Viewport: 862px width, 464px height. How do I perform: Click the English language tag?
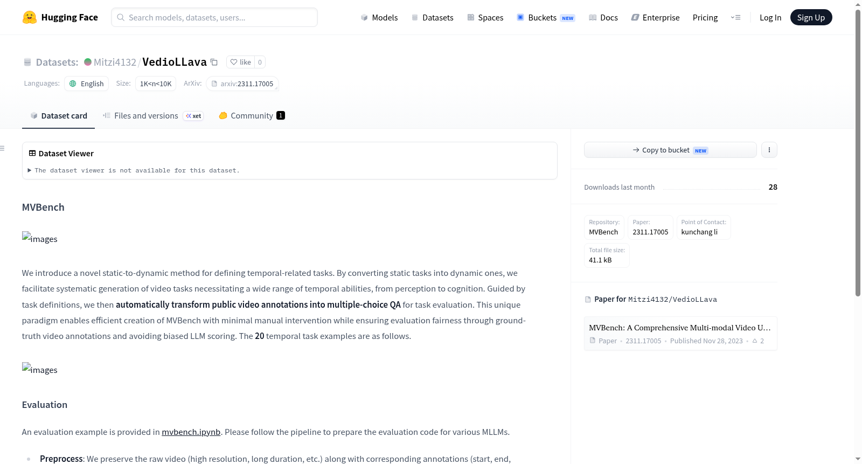[87, 84]
